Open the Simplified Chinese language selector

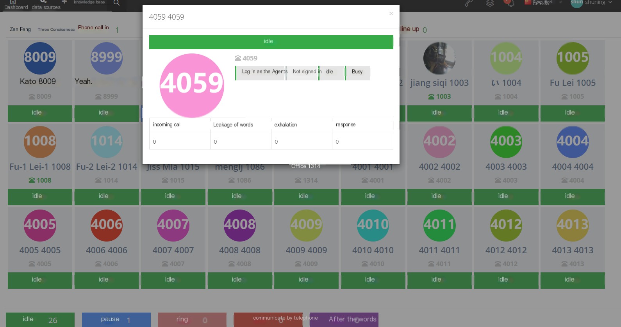click(x=538, y=3)
